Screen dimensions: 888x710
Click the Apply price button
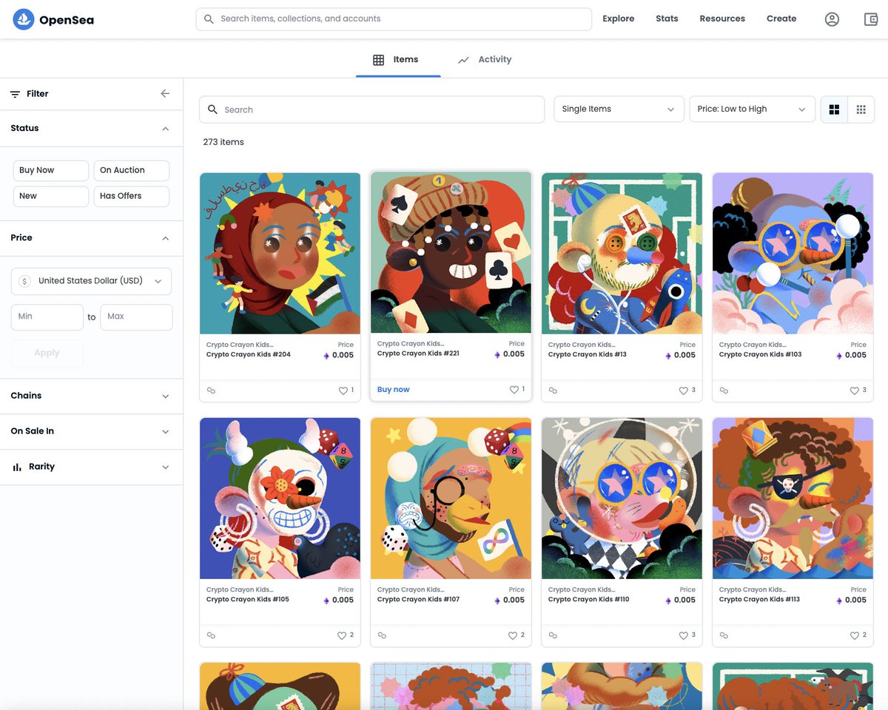[47, 353]
